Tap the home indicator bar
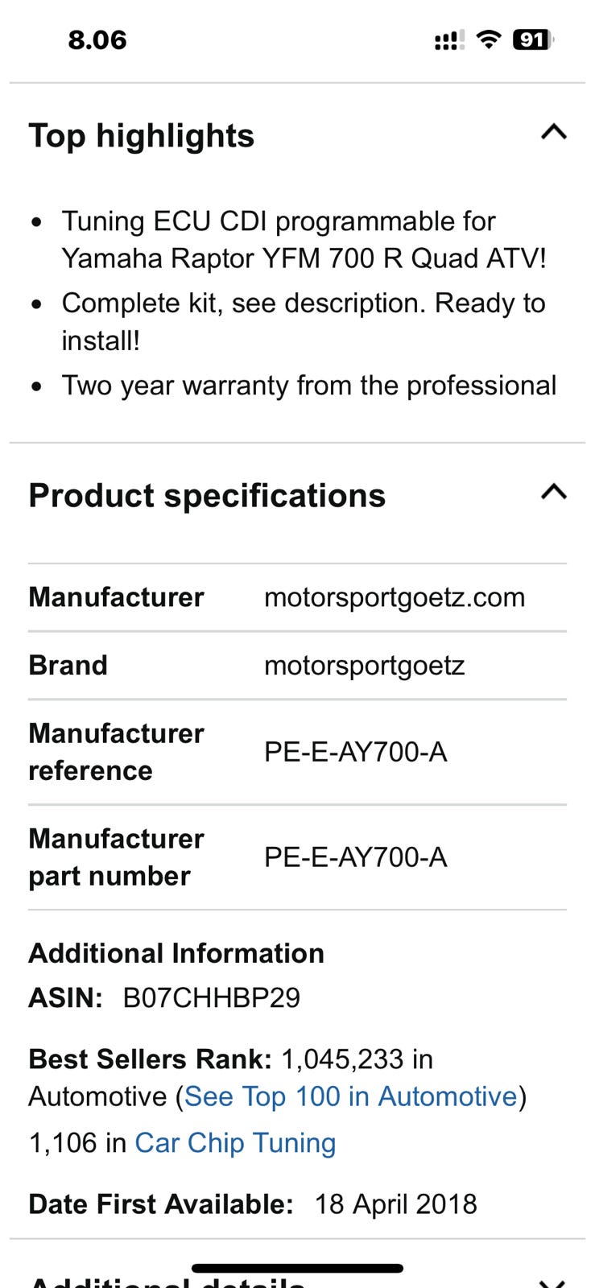 (x=298, y=1269)
